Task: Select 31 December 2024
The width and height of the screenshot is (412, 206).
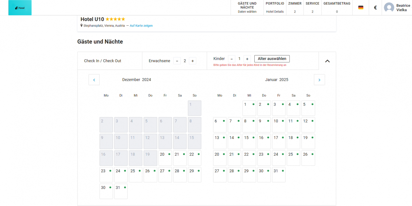Action: pos(121,191)
